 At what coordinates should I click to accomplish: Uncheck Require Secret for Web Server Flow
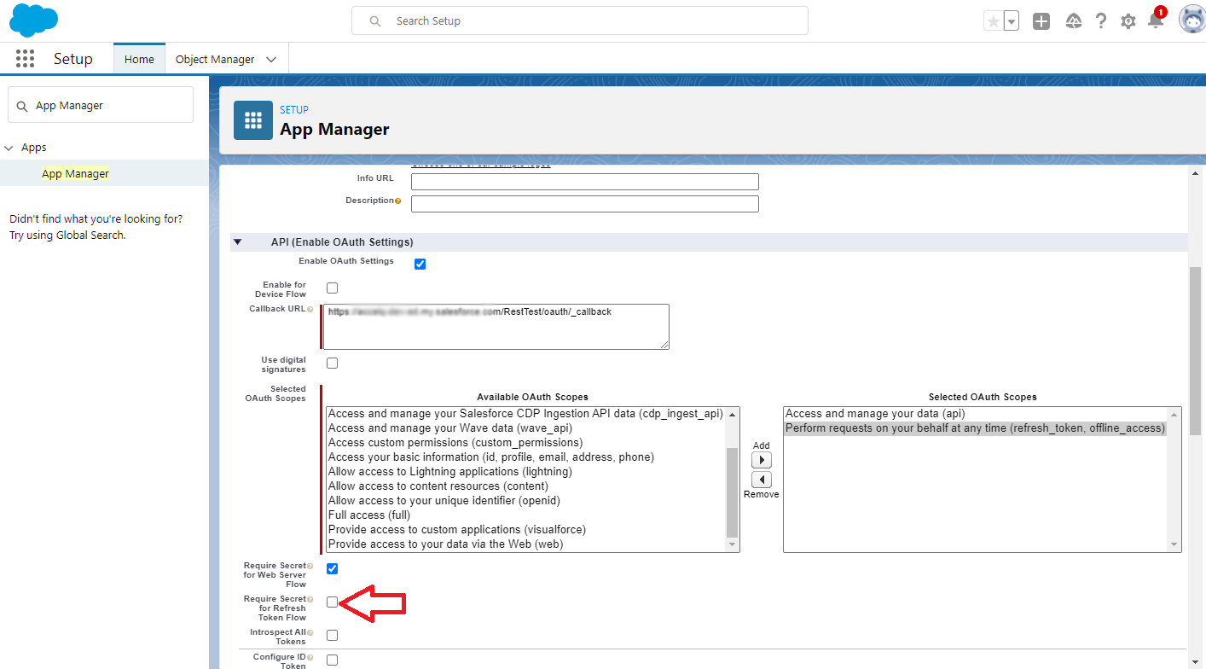tap(332, 568)
